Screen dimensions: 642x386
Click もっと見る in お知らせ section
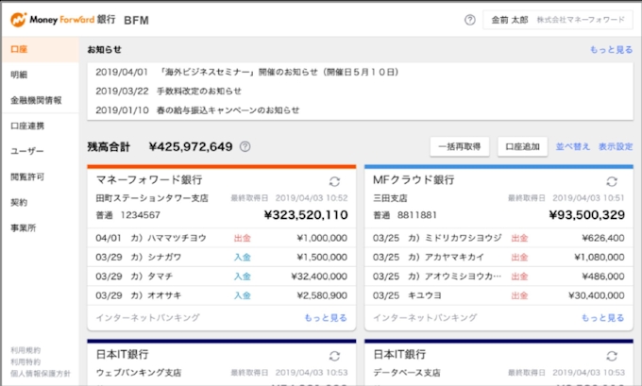pos(611,49)
